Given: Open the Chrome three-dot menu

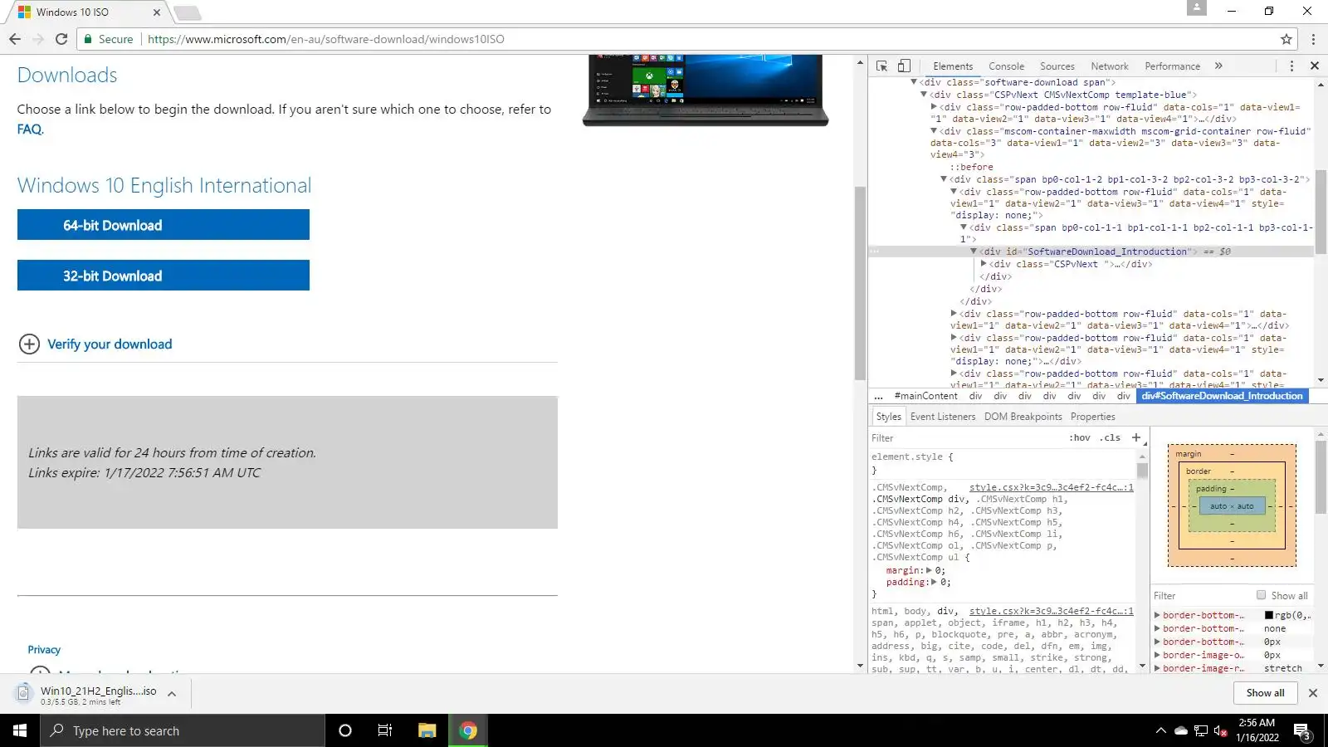Looking at the screenshot, I should click(x=1313, y=39).
